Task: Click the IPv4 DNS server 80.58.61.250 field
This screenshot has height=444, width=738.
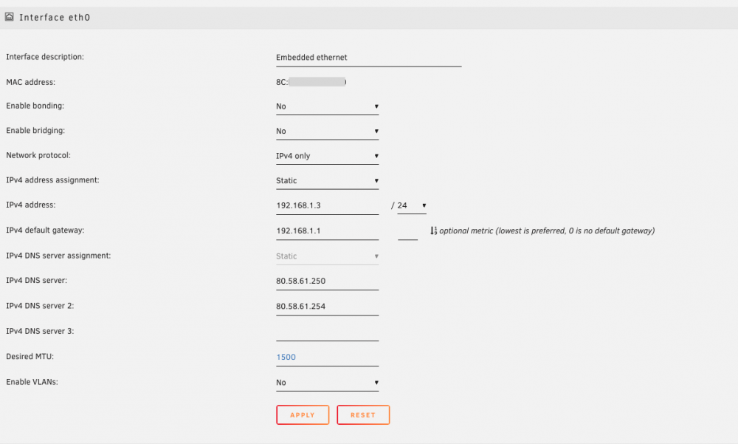Action: [327, 281]
